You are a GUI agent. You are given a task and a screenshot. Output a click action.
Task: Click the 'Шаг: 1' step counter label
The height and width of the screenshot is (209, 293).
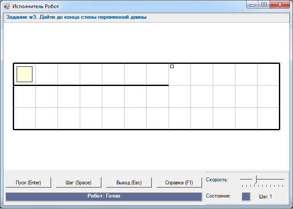coord(265,196)
